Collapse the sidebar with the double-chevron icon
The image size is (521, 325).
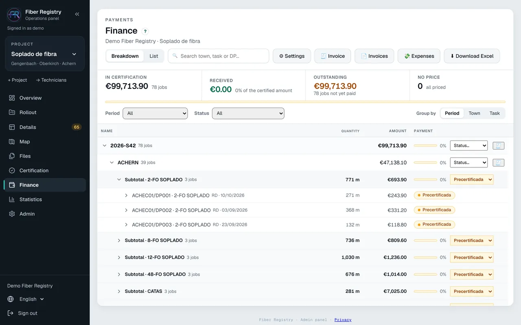coord(77,14)
